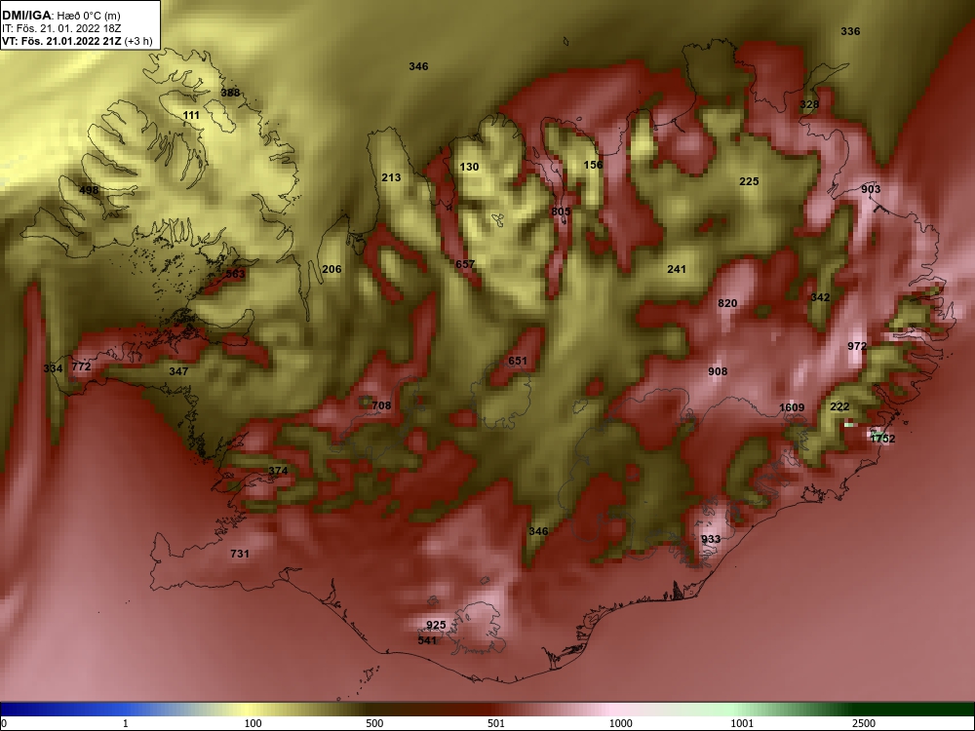Click the 374 height label
Viewport: 975px width, 731px height.
click(x=278, y=471)
